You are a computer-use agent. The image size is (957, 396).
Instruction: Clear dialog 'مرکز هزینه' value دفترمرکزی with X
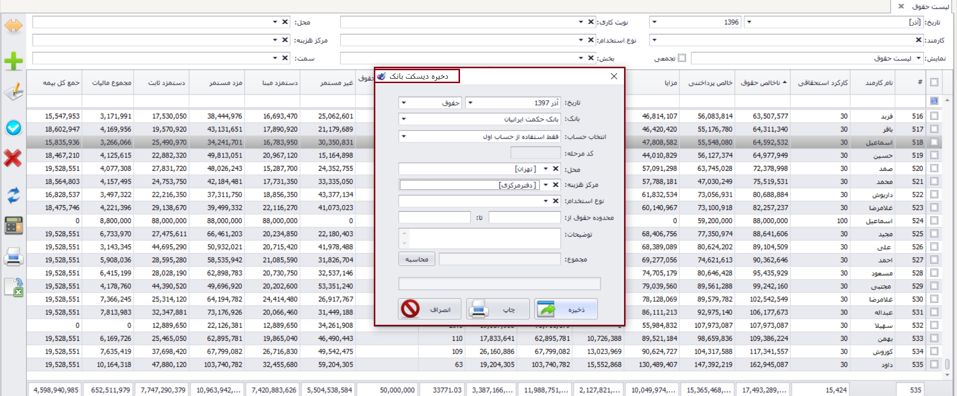[556, 185]
